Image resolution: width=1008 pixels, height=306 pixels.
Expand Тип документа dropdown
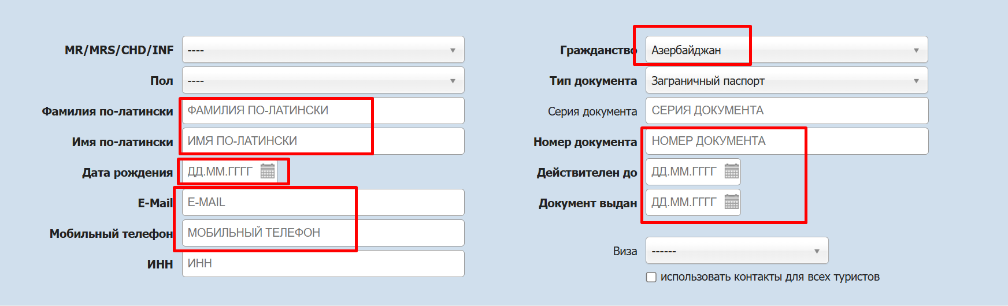[786, 81]
